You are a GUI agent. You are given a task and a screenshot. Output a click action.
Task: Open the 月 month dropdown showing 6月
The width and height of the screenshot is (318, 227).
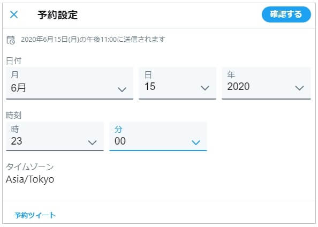(70, 84)
